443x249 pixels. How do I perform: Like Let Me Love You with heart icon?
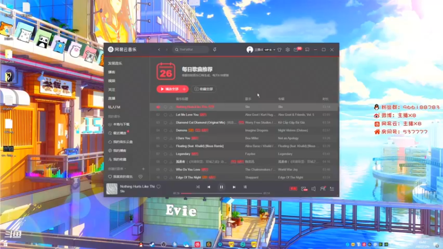tap(165, 115)
